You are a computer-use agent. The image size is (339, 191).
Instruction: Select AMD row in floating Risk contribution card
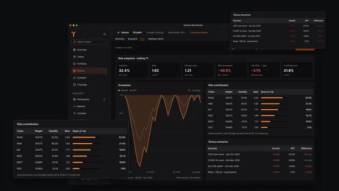[72, 144]
